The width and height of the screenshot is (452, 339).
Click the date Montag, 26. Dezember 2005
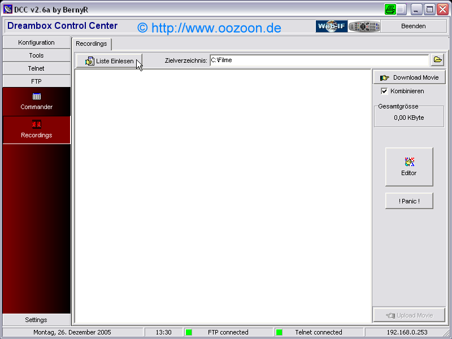[72, 332]
